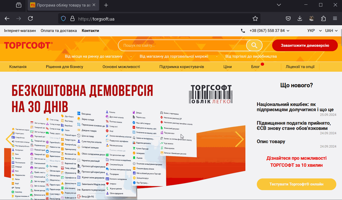The height and width of the screenshot is (200, 342).
Task: Open the Ціни menu item
Action: 227,66
